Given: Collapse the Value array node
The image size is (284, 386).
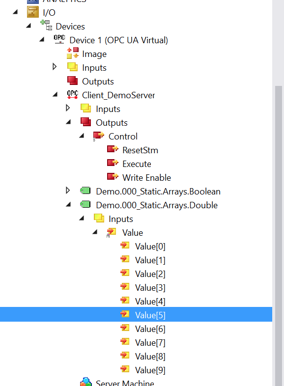Looking at the screenshot, I should [95, 232].
